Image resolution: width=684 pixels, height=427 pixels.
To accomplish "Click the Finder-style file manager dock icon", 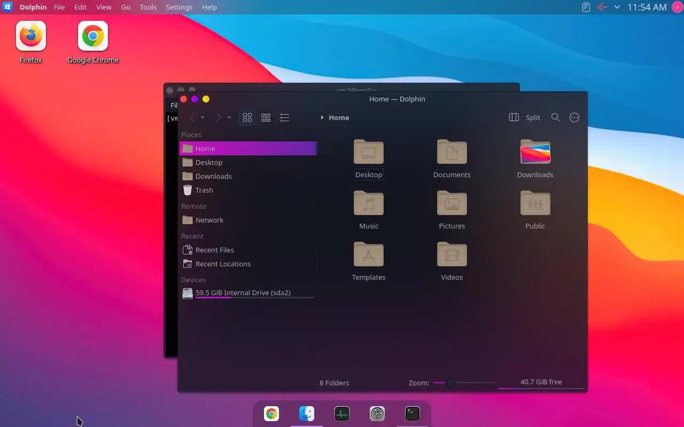I will click(307, 414).
